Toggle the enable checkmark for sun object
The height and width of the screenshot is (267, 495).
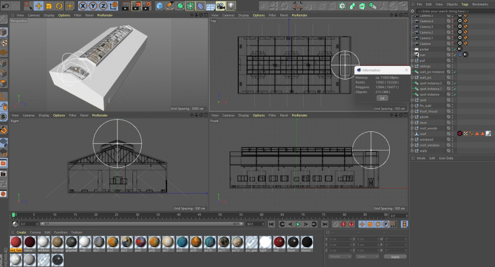(x=454, y=55)
